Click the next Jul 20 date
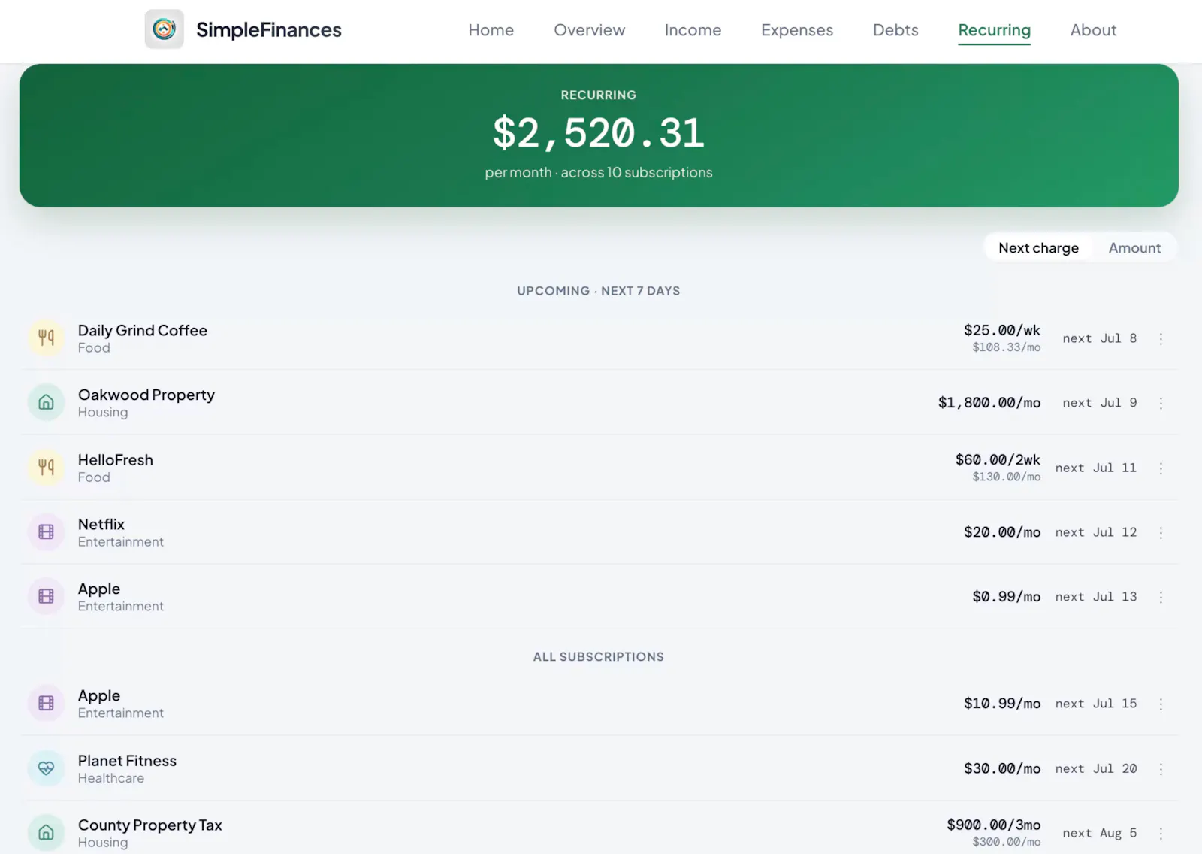Image resolution: width=1202 pixels, height=854 pixels. pyautogui.click(x=1095, y=768)
